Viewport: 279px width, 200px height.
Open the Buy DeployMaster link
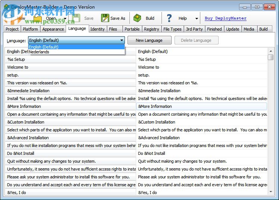(x=225, y=18)
